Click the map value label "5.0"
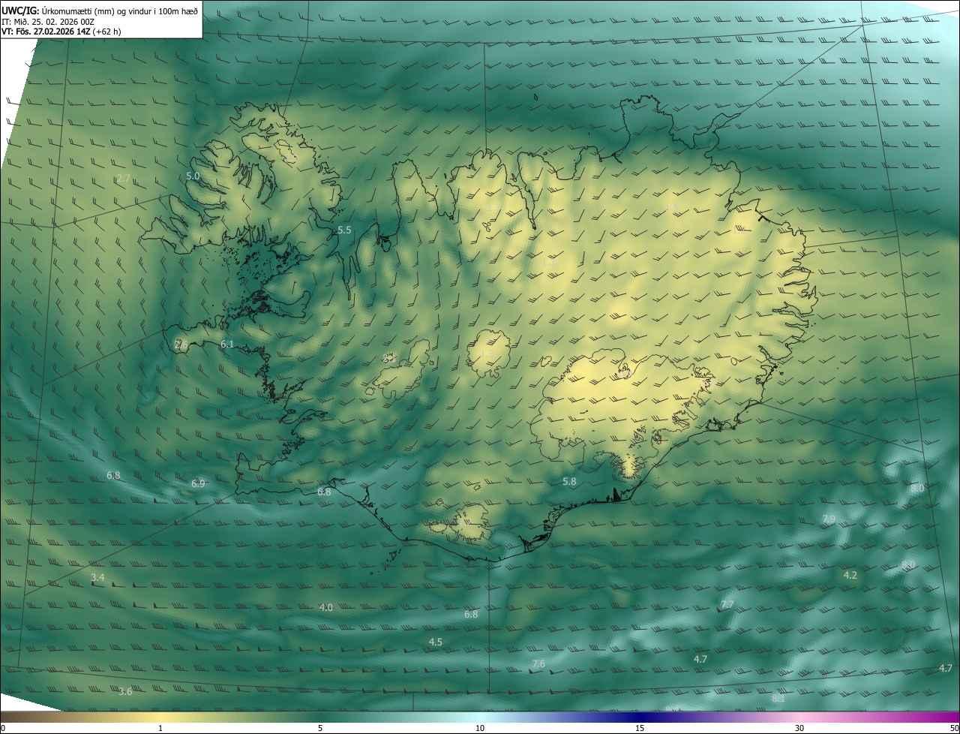Image resolution: width=960 pixels, height=734 pixels. tap(193, 176)
